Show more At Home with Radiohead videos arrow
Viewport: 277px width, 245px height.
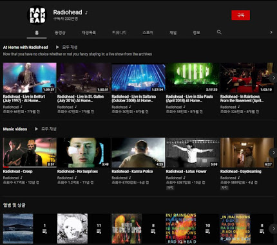tap(273, 78)
